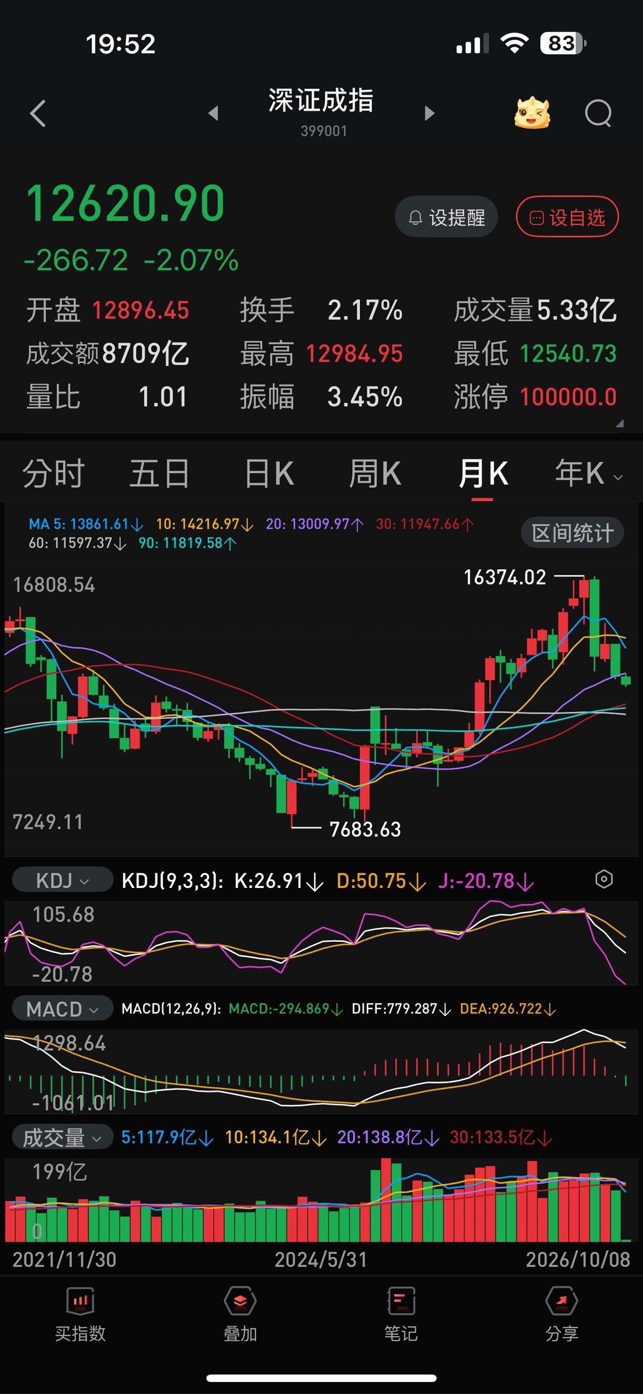Expand quote details with corner triangle
643x1394 pixels.
pos(620,424)
